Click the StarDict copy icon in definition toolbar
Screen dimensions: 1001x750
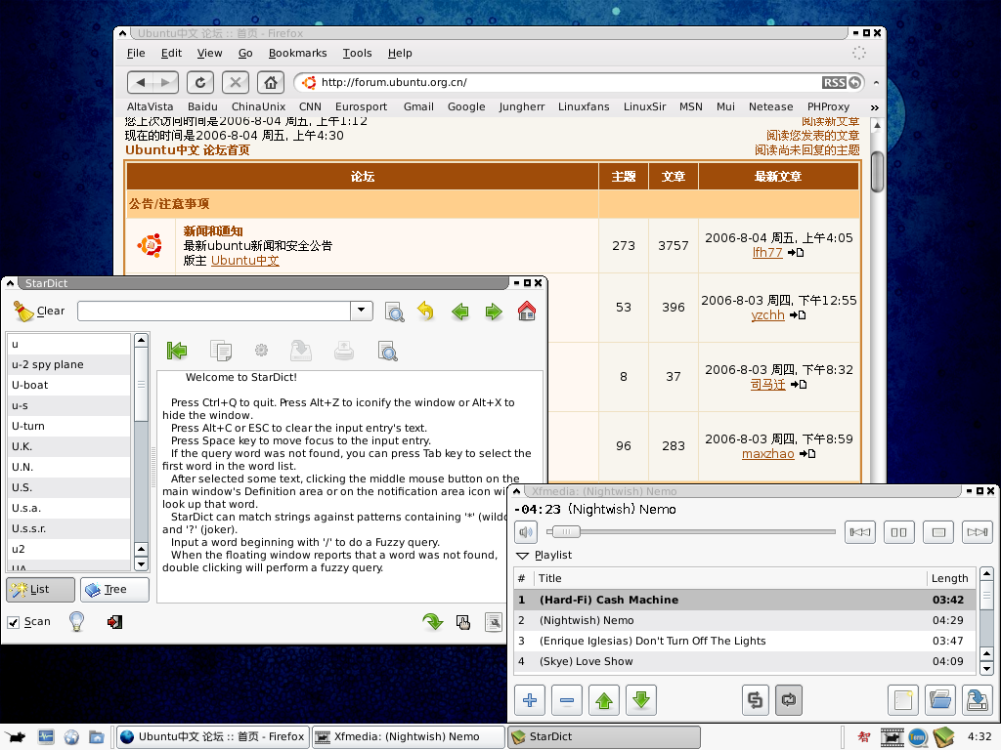click(x=221, y=351)
